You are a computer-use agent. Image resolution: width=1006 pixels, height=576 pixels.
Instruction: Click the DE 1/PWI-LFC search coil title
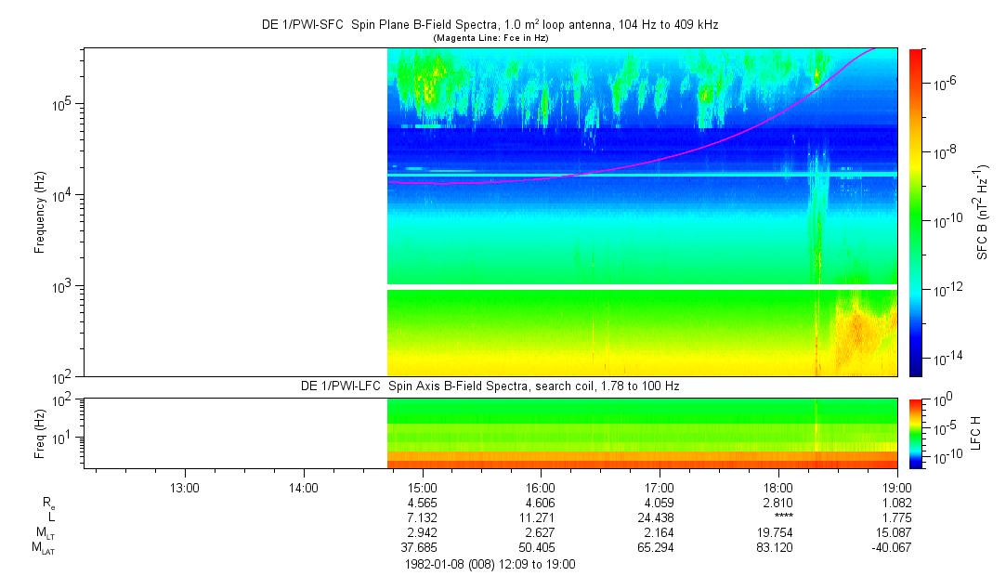point(490,386)
